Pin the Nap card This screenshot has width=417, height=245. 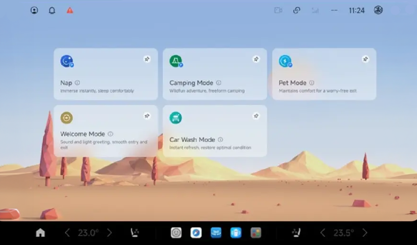click(147, 59)
